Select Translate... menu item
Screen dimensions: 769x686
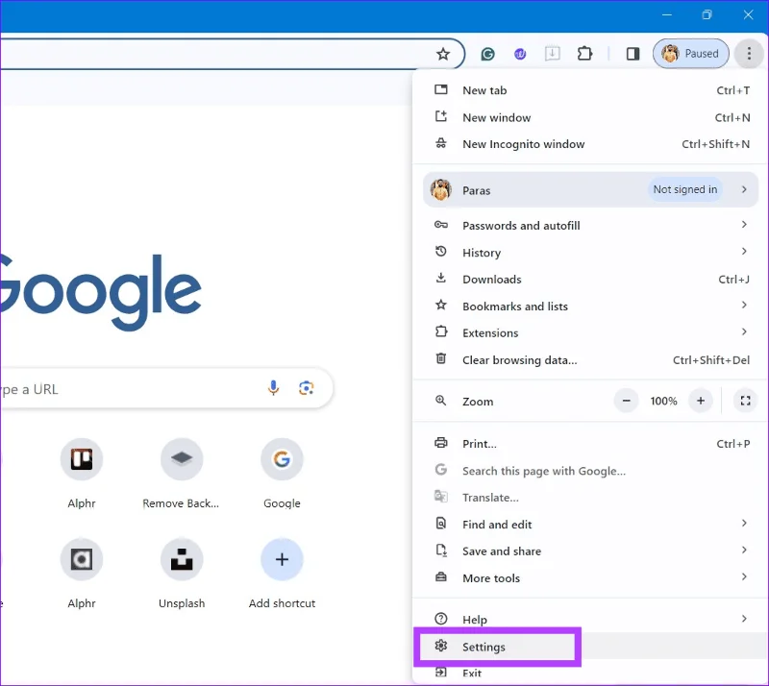pos(590,498)
